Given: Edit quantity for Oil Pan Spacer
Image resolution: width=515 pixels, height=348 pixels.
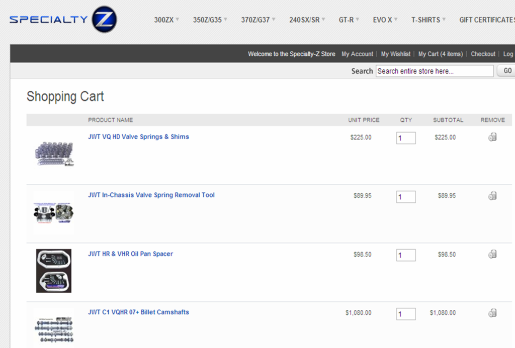Looking at the screenshot, I should tap(406, 255).
